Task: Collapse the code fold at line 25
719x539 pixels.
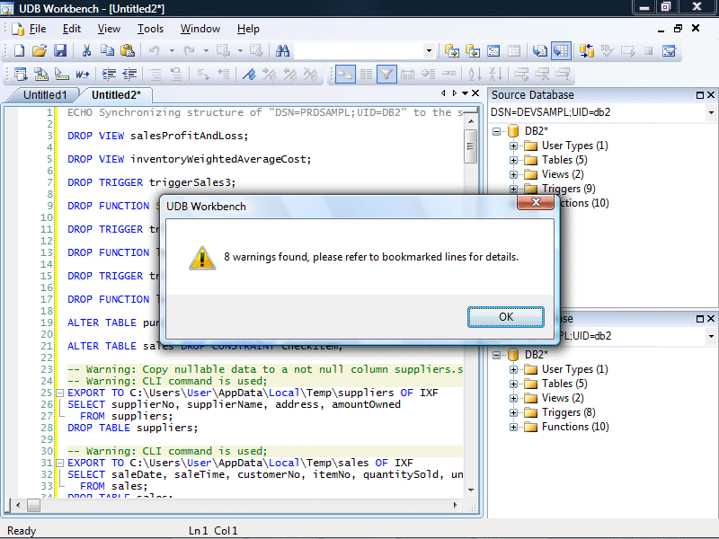Action: pos(59,393)
